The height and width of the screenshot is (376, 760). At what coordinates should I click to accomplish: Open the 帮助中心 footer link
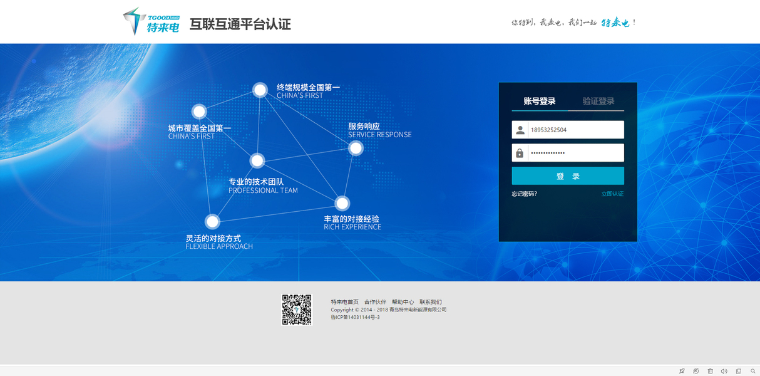403,302
